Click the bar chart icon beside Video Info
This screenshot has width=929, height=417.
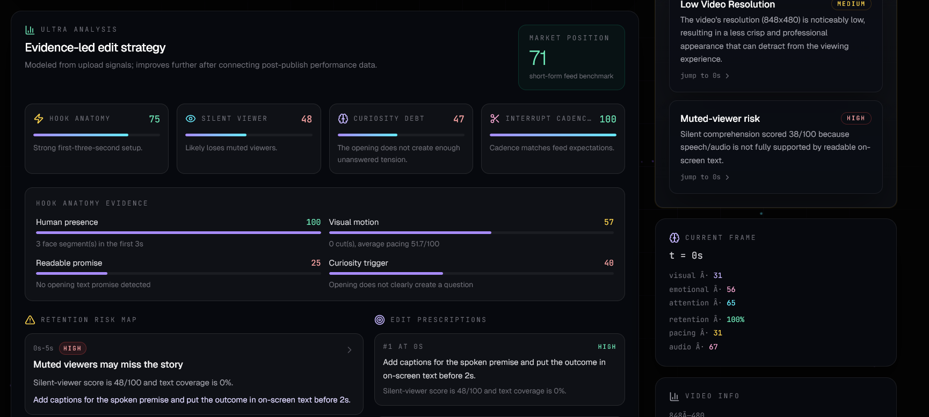coord(674,396)
